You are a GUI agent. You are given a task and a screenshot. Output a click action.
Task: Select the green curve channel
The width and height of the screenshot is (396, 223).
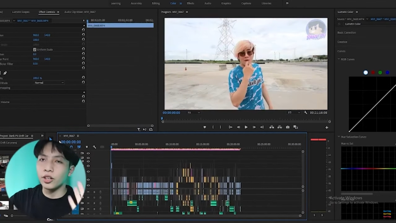point(380,73)
